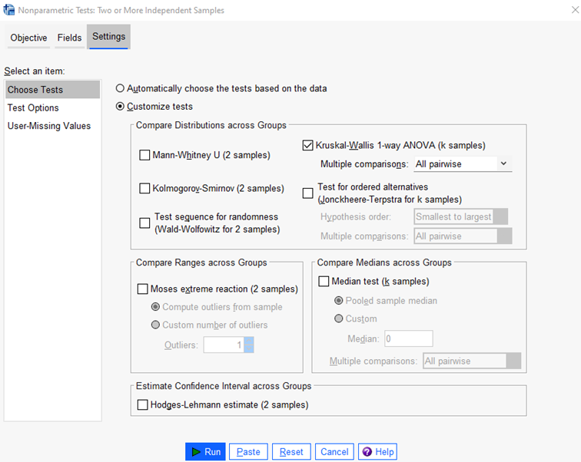Image resolution: width=581 pixels, height=462 pixels.
Task: Check the Median test (k samples) box
Action: (x=324, y=282)
